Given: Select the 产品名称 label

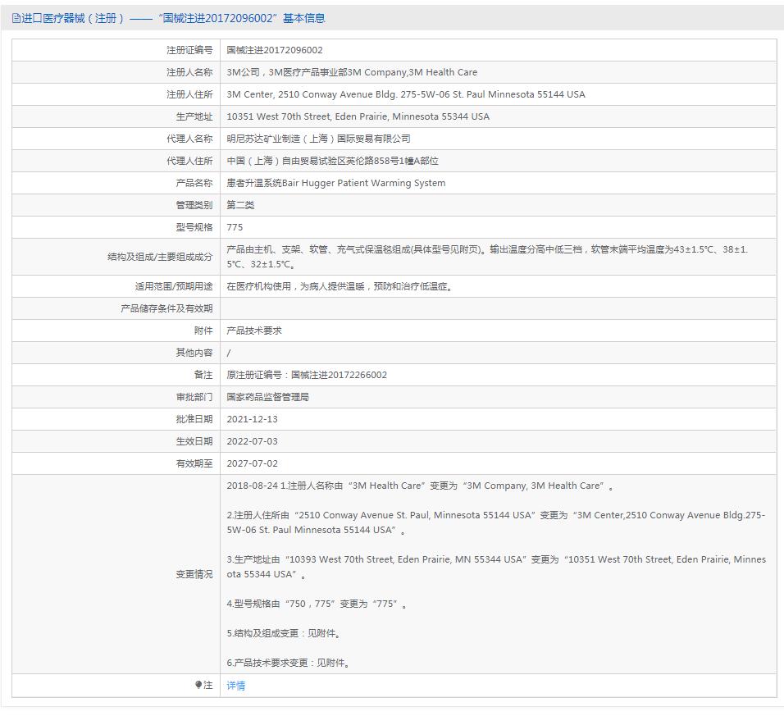Looking at the screenshot, I should 194,183.
